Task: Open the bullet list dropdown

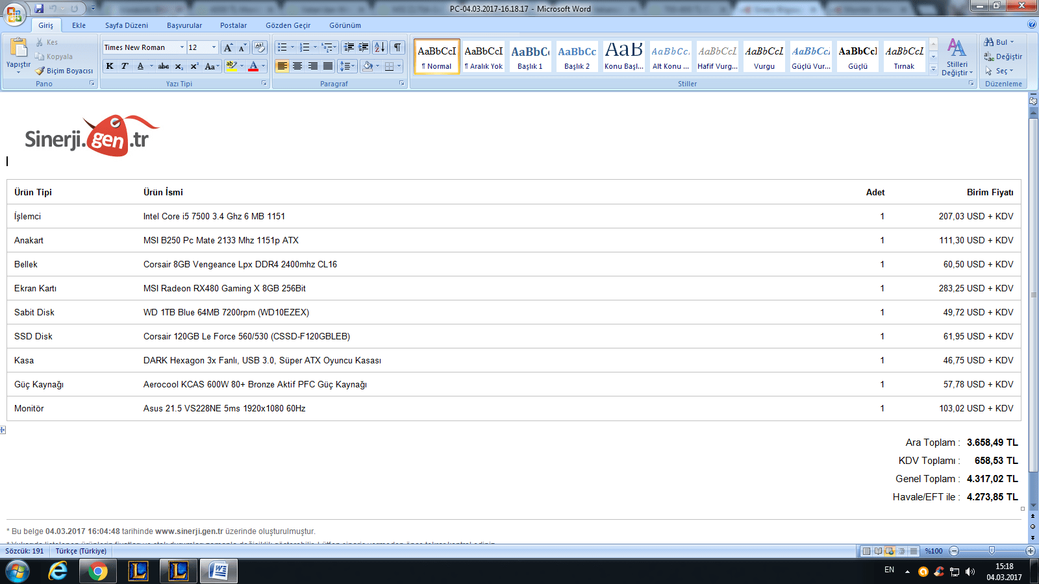Action: point(292,47)
